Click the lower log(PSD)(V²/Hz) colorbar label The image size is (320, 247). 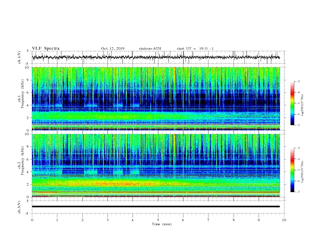303,172
